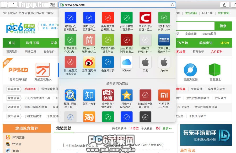This screenshot has height=153, width=236.
Task: Open the 手机主题软件 link
Action: point(33,116)
